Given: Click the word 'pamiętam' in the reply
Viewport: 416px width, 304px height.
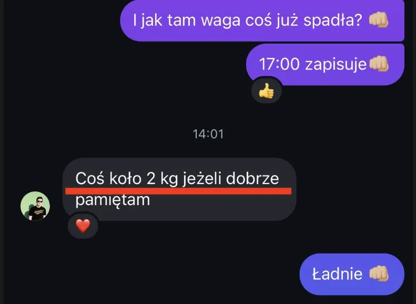Looking at the screenshot, I should click(113, 200).
